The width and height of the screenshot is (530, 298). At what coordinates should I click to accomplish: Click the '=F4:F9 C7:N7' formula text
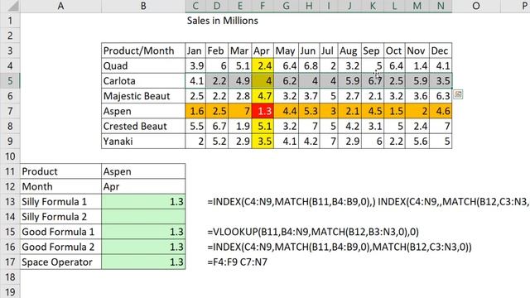(238, 262)
